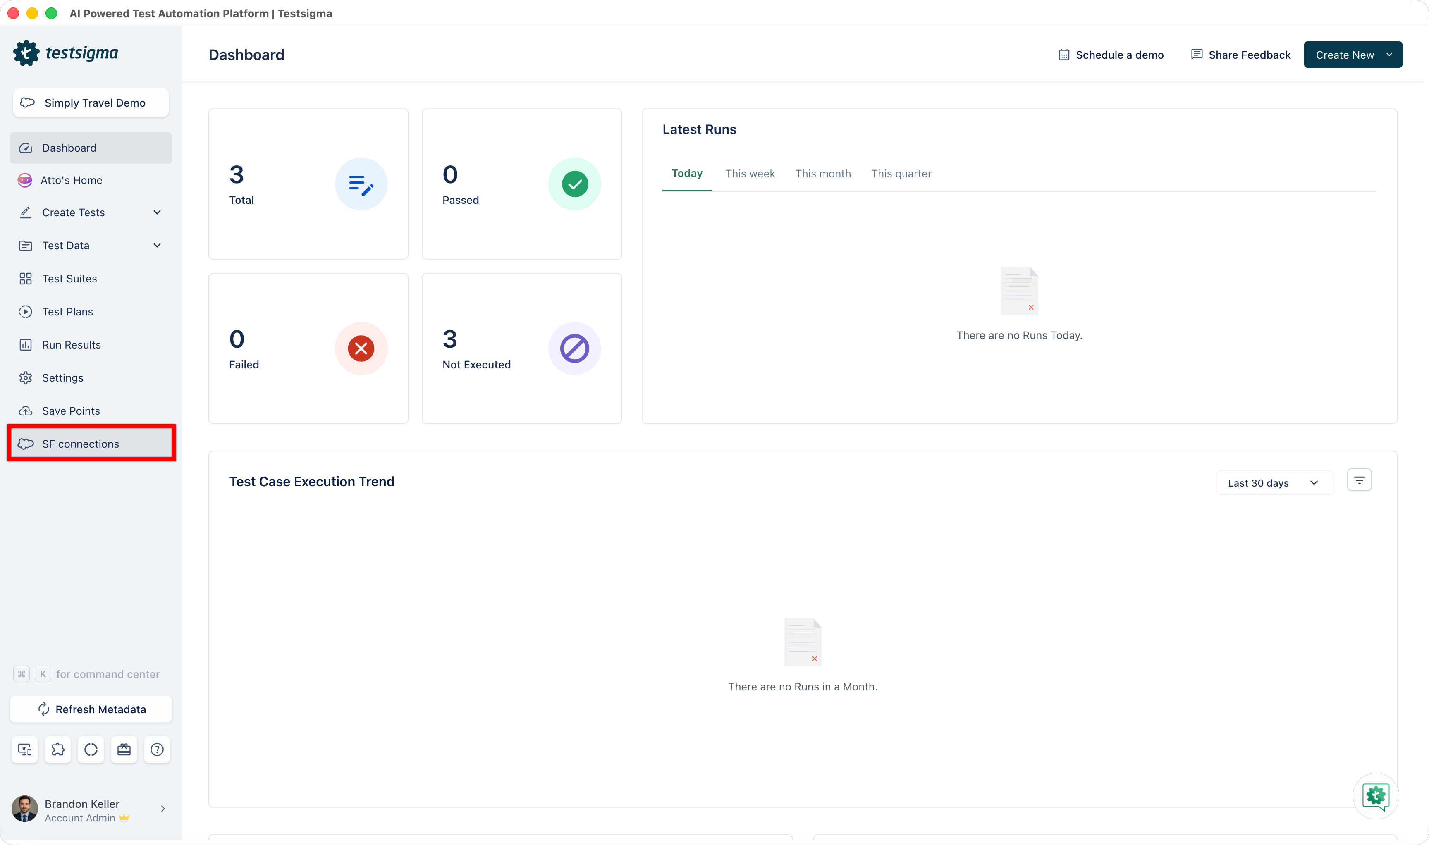Click the puzzle-piece add-ons icon
Image resolution: width=1429 pixels, height=845 pixels.
click(57, 750)
